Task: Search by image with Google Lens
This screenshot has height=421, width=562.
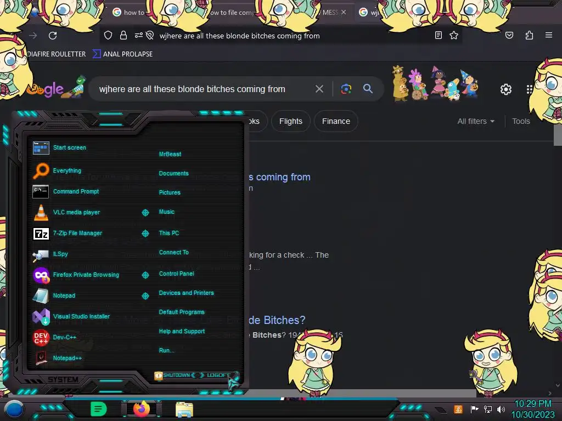Action: 346,89
